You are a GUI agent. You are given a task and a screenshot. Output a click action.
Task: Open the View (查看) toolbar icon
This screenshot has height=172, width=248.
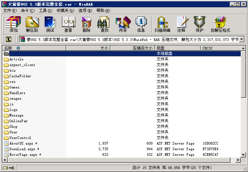pyautogui.click(x=68, y=24)
